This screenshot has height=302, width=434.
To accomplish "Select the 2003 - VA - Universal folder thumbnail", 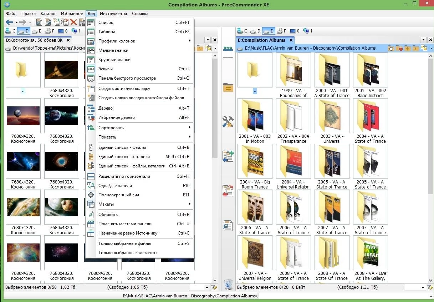I will pos(332,116).
